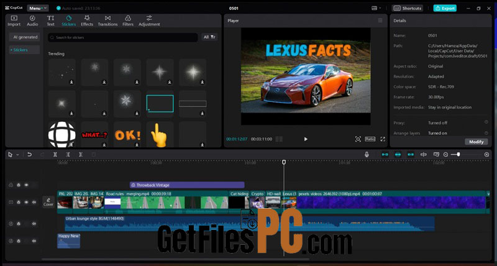
Task: Start voiceover recording with the microphone icon
Action: tap(367, 154)
